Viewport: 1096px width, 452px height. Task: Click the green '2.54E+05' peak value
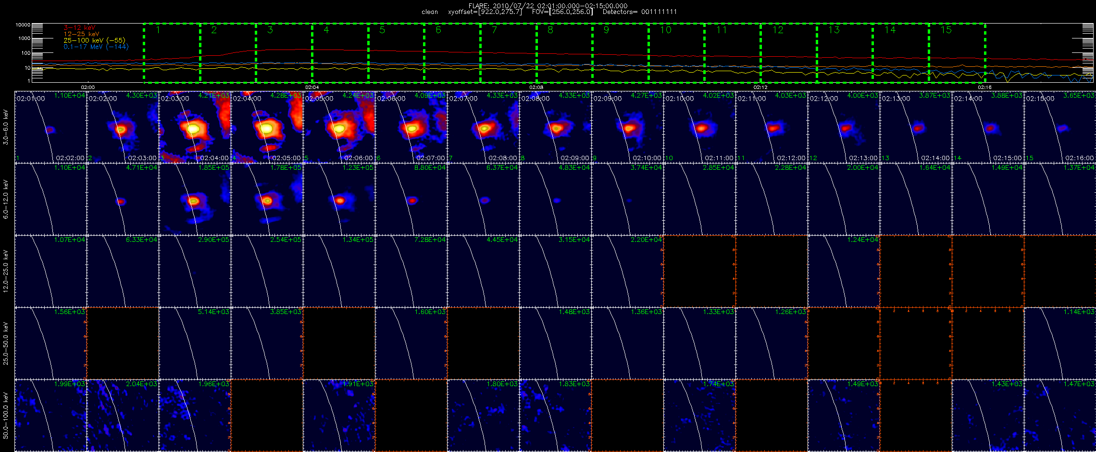286,239
